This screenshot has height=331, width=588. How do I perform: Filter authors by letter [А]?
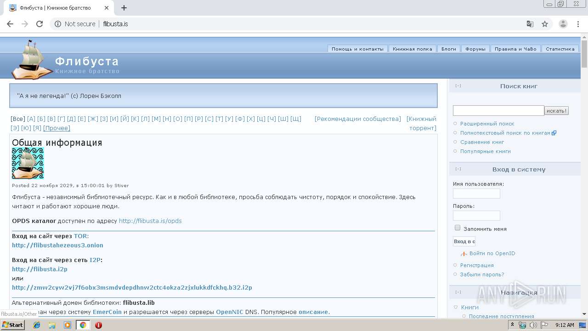pos(31,119)
